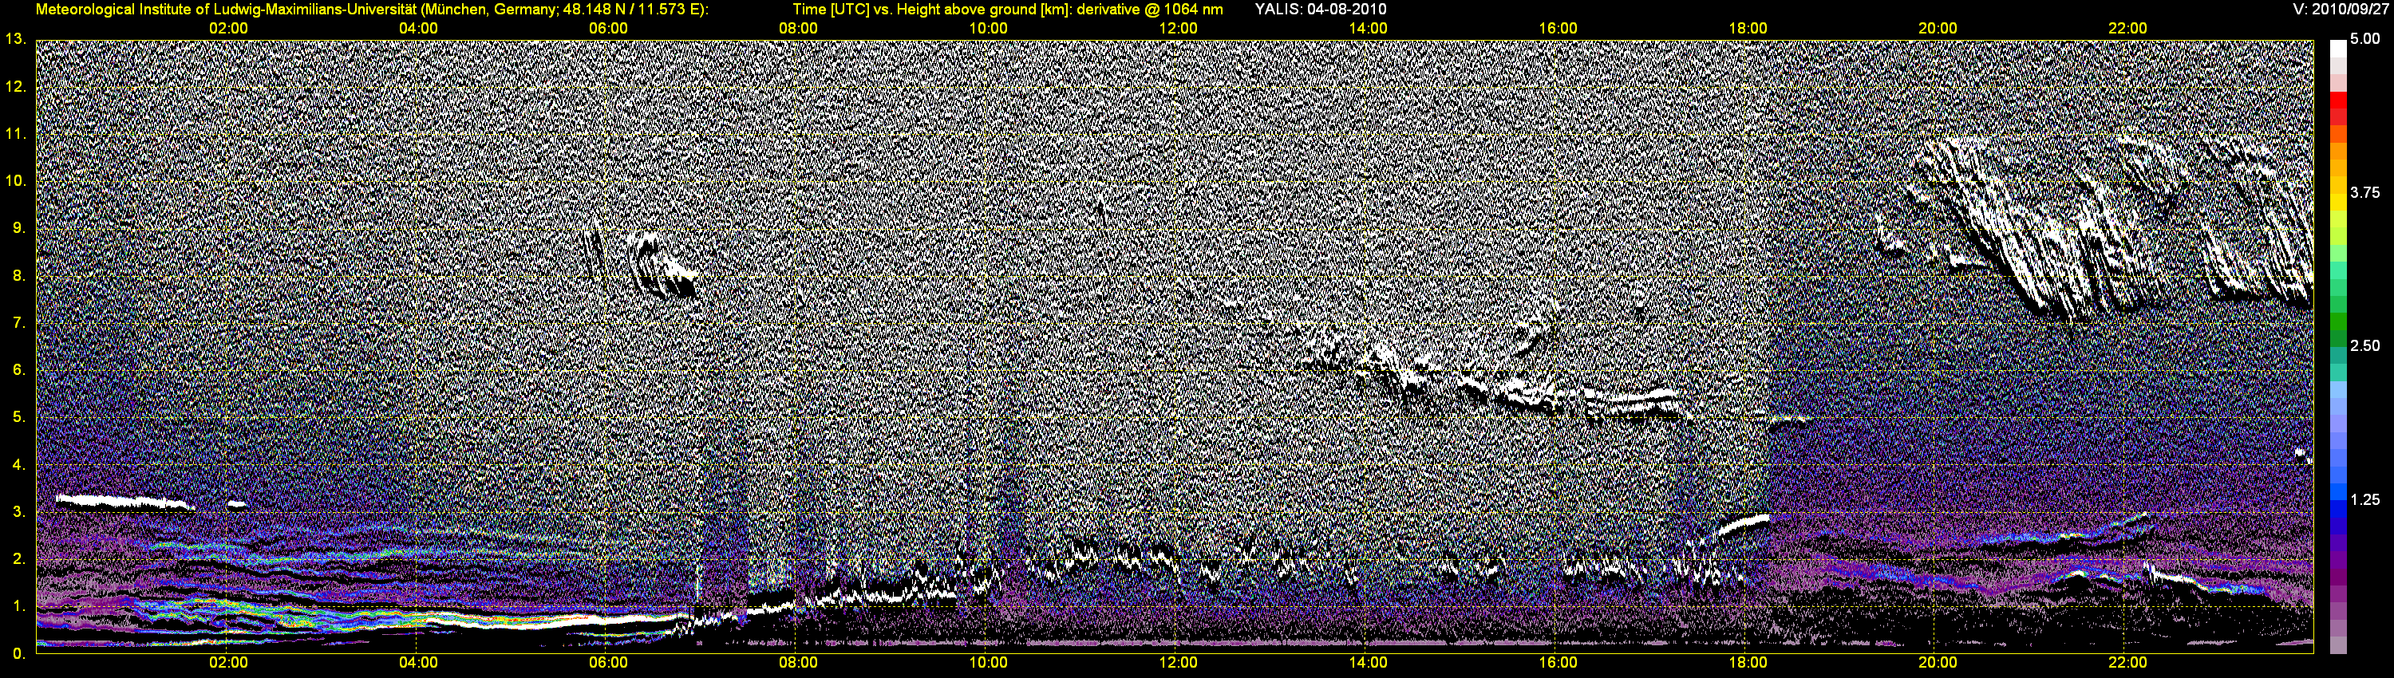Click the '2.' height axis label
This screenshot has width=2394, height=678.
pos(18,558)
